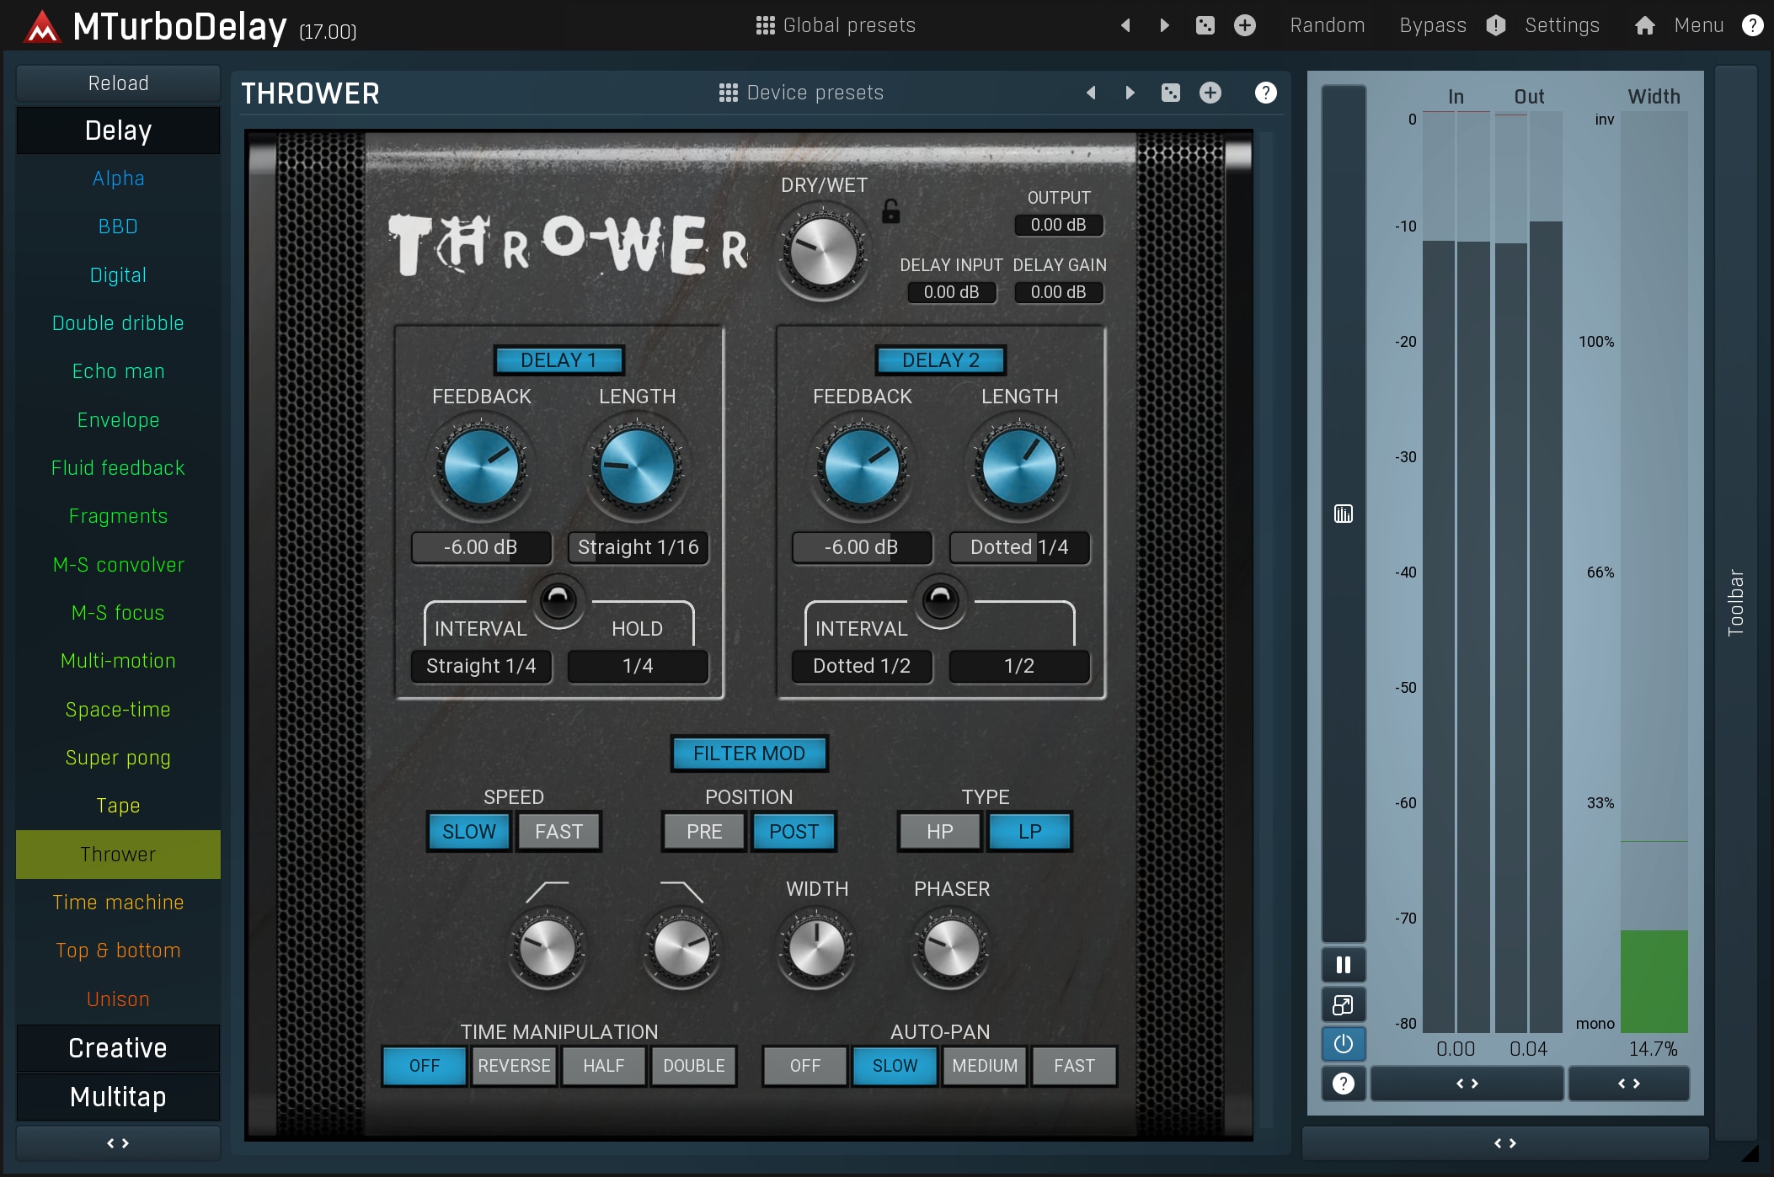The width and height of the screenshot is (1774, 1177).
Task: Click the Random button
Action: [1327, 25]
